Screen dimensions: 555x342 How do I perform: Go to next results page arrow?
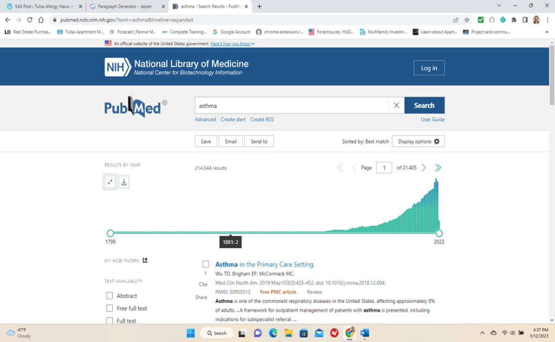click(424, 168)
